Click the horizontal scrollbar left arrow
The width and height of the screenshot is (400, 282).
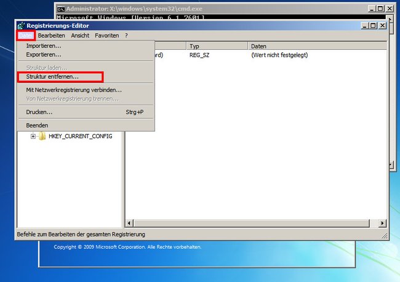pyautogui.click(x=129, y=224)
